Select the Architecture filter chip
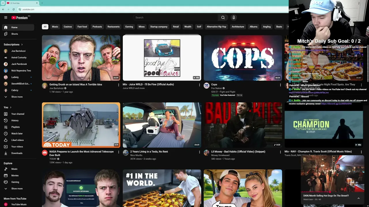The height and width of the screenshot is (207, 369). [x=238, y=27]
